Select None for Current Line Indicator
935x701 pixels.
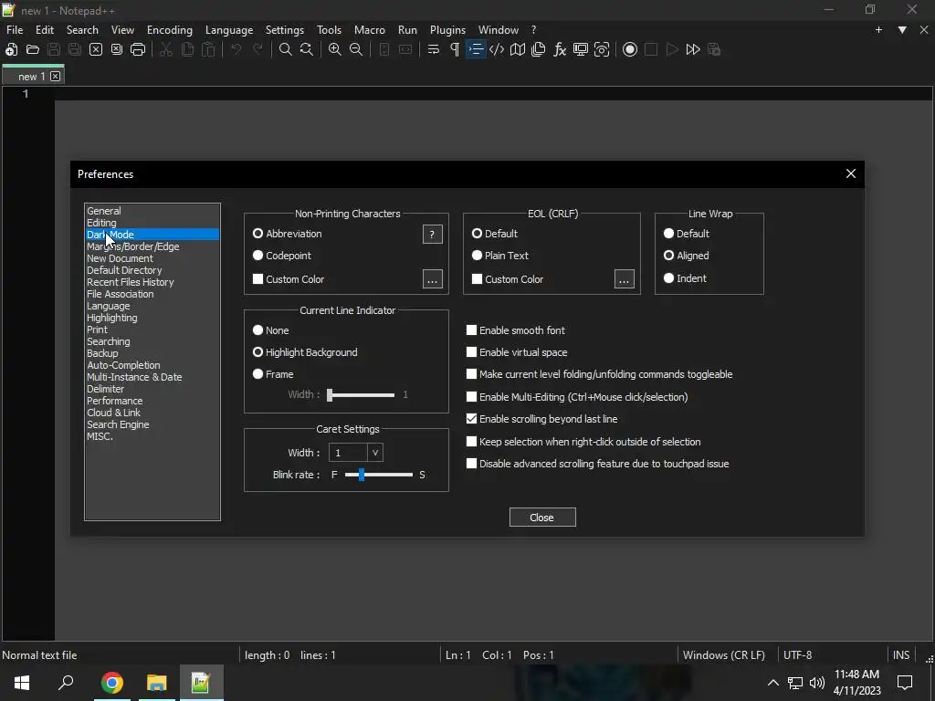[270, 330]
